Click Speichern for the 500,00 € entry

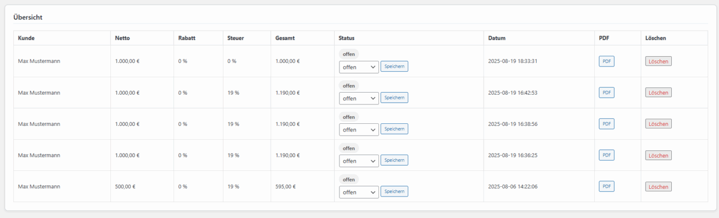tap(394, 191)
